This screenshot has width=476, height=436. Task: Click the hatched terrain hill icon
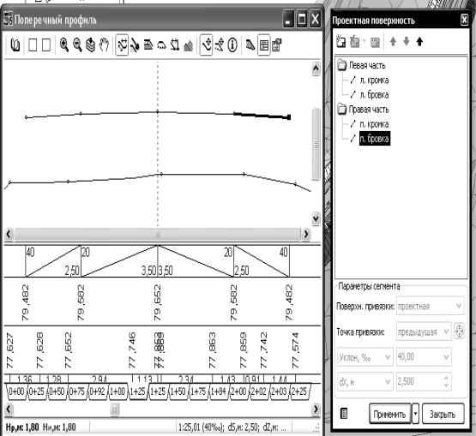click(189, 45)
